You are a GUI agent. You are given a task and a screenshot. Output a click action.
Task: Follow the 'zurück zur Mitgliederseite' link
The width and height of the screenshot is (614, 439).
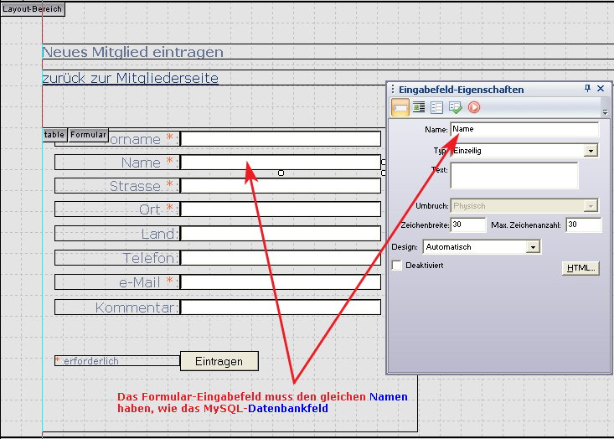pyautogui.click(x=130, y=78)
